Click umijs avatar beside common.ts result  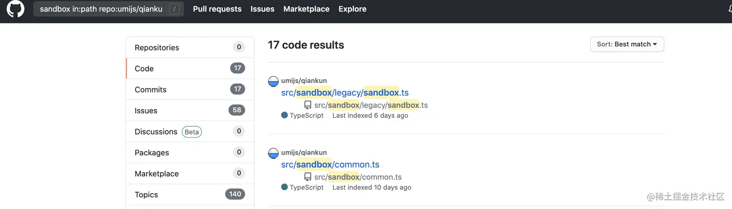[274, 153]
